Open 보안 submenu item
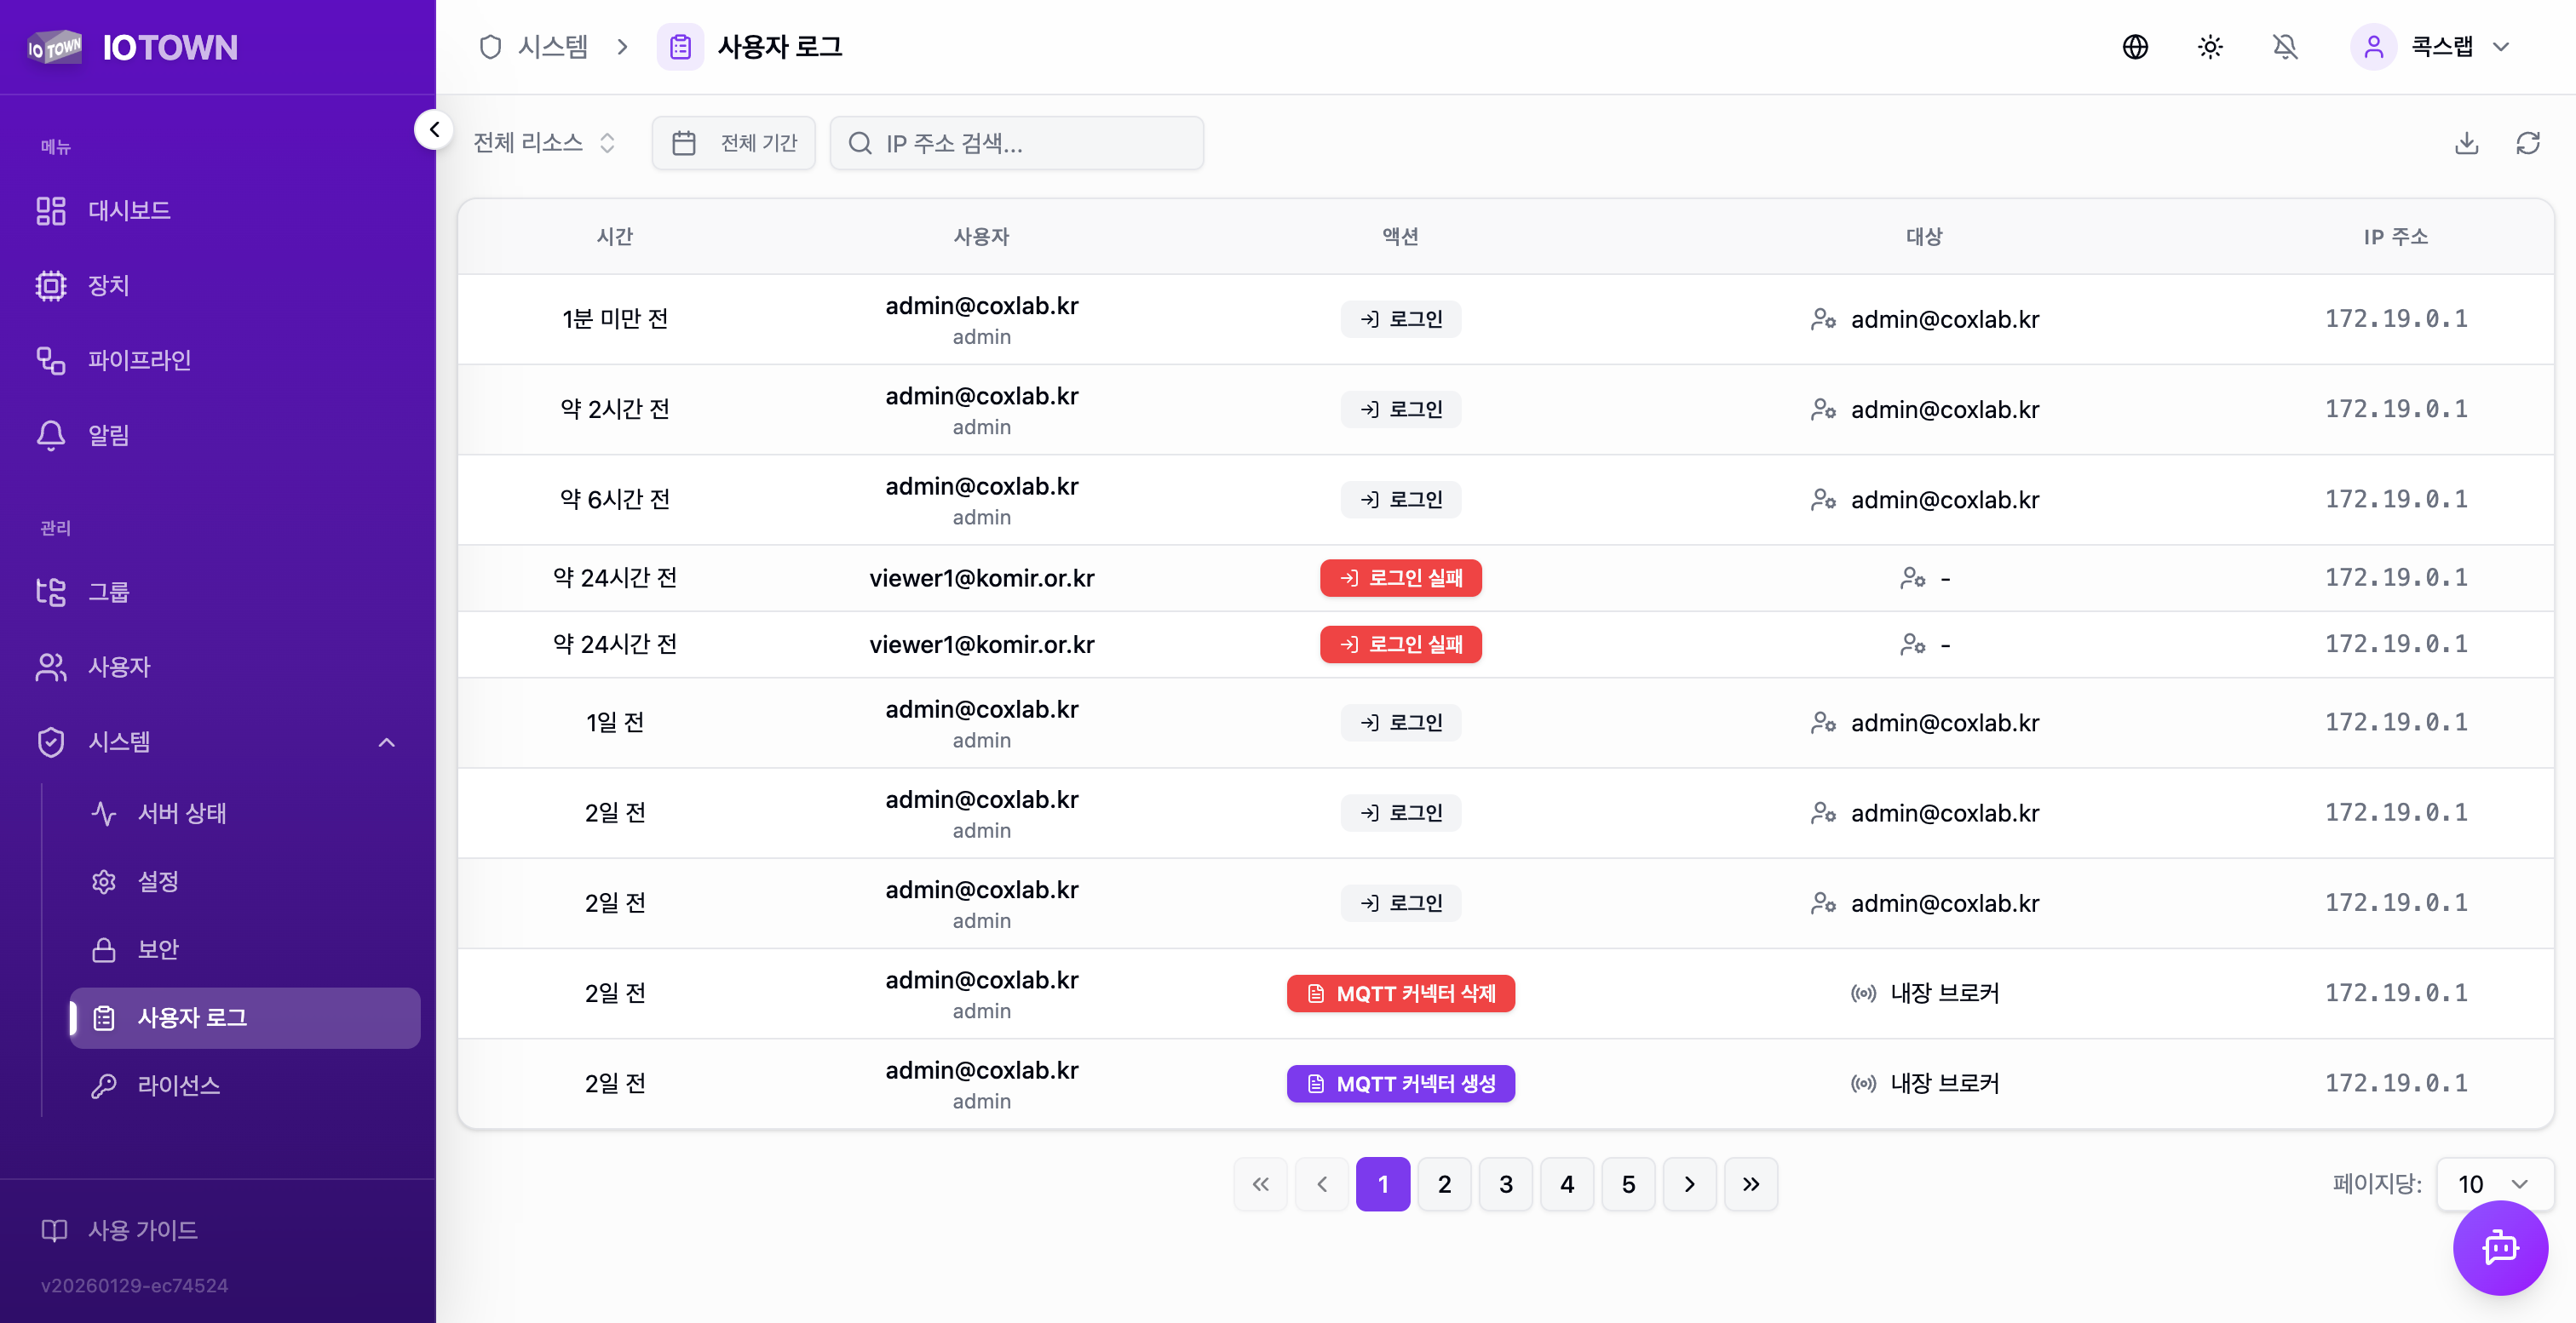The width and height of the screenshot is (2576, 1323). click(244, 949)
